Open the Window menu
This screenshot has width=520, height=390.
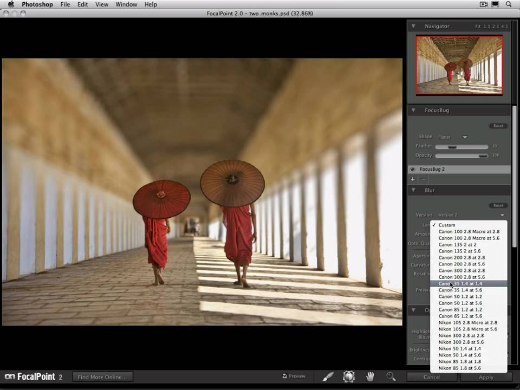point(126,4)
